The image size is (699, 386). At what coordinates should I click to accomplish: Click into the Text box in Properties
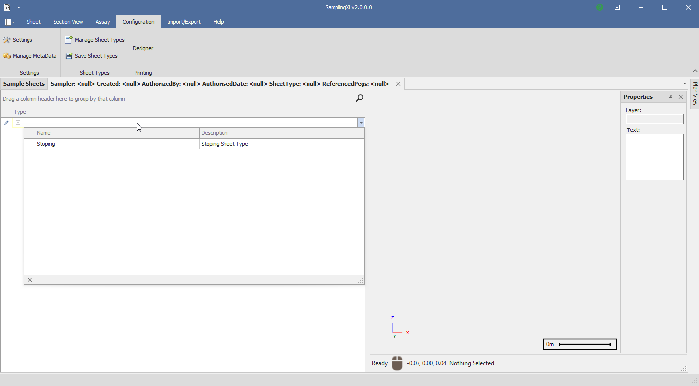click(654, 157)
